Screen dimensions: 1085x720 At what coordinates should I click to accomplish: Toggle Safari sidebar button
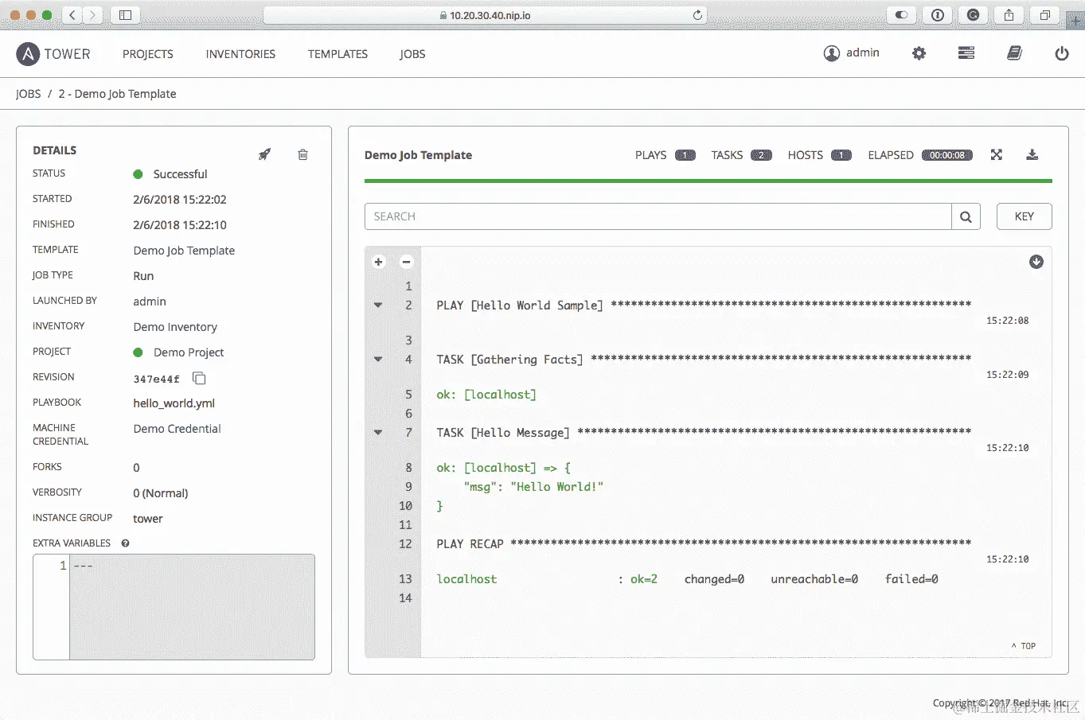coord(125,14)
